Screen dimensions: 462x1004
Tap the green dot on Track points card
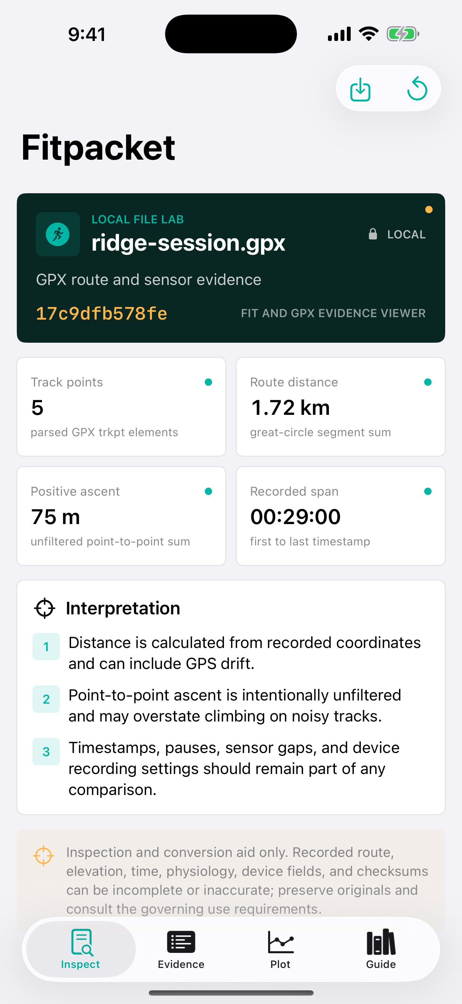click(208, 382)
